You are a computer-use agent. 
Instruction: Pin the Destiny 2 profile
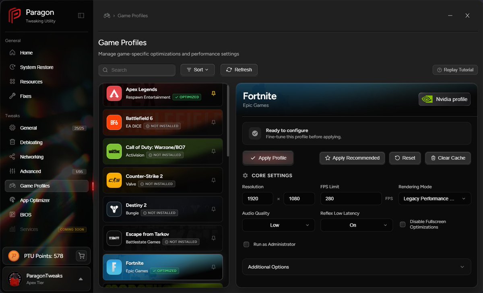[x=214, y=209]
